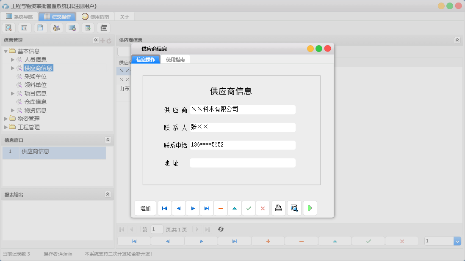Click the document icon in the top toolbar
This screenshot has height=261, width=465.
(40, 27)
